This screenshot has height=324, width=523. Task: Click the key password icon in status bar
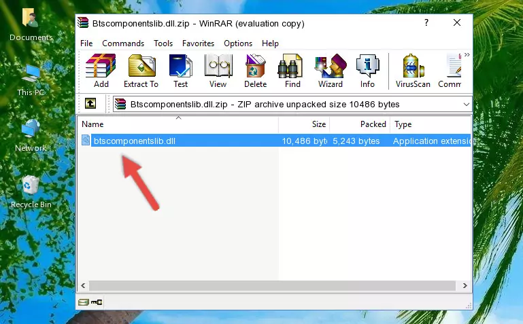tap(97, 302)
